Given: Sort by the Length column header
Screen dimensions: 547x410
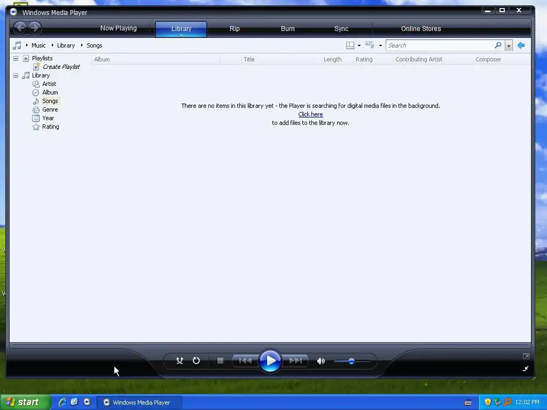Looking at the screenshot, I should (337, 59).
